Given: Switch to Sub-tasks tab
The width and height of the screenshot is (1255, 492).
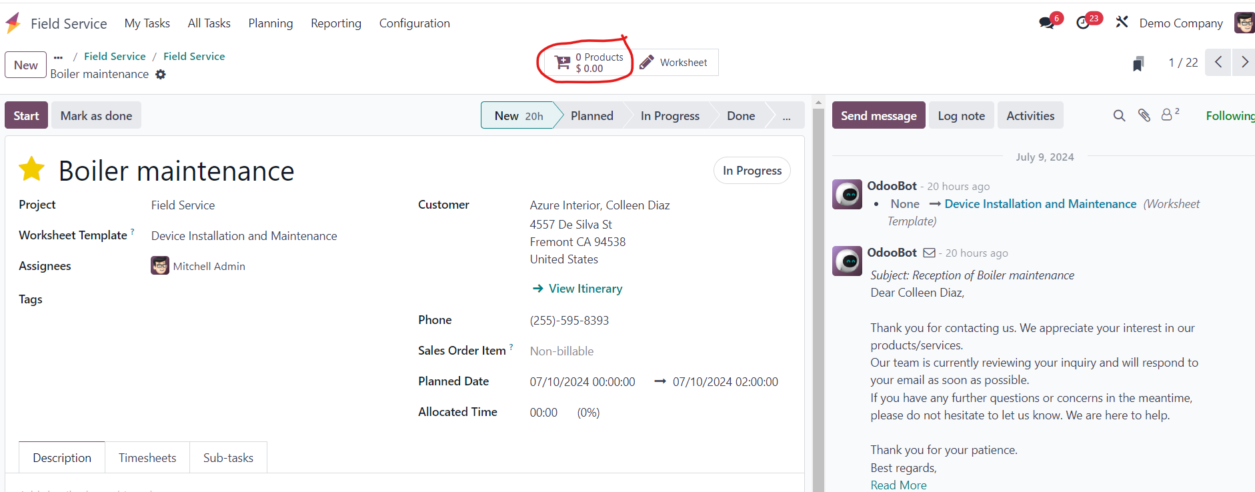Looking at the screenshot, I should click(x=228, y=457).
